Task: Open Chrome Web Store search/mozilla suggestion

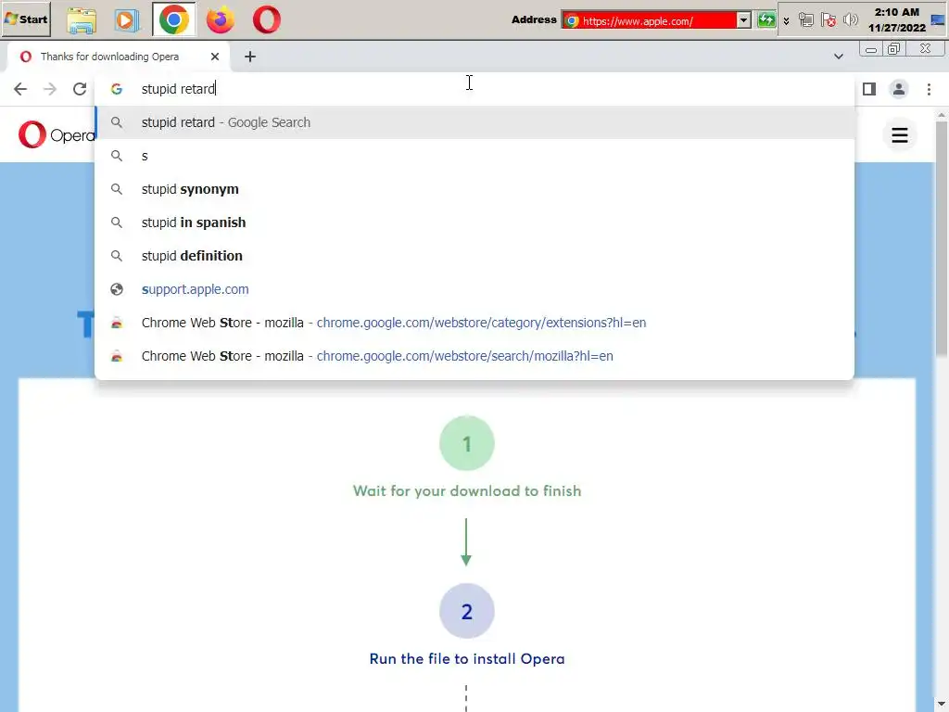Action: point(474,355)
